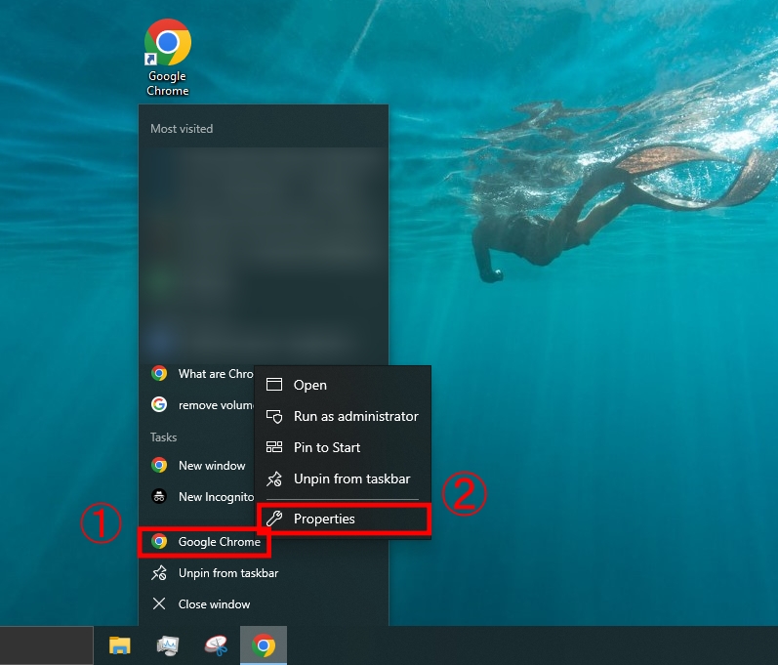Start a New Incognito window
Viewport: 778px width, 665px height.
[197, 496]
